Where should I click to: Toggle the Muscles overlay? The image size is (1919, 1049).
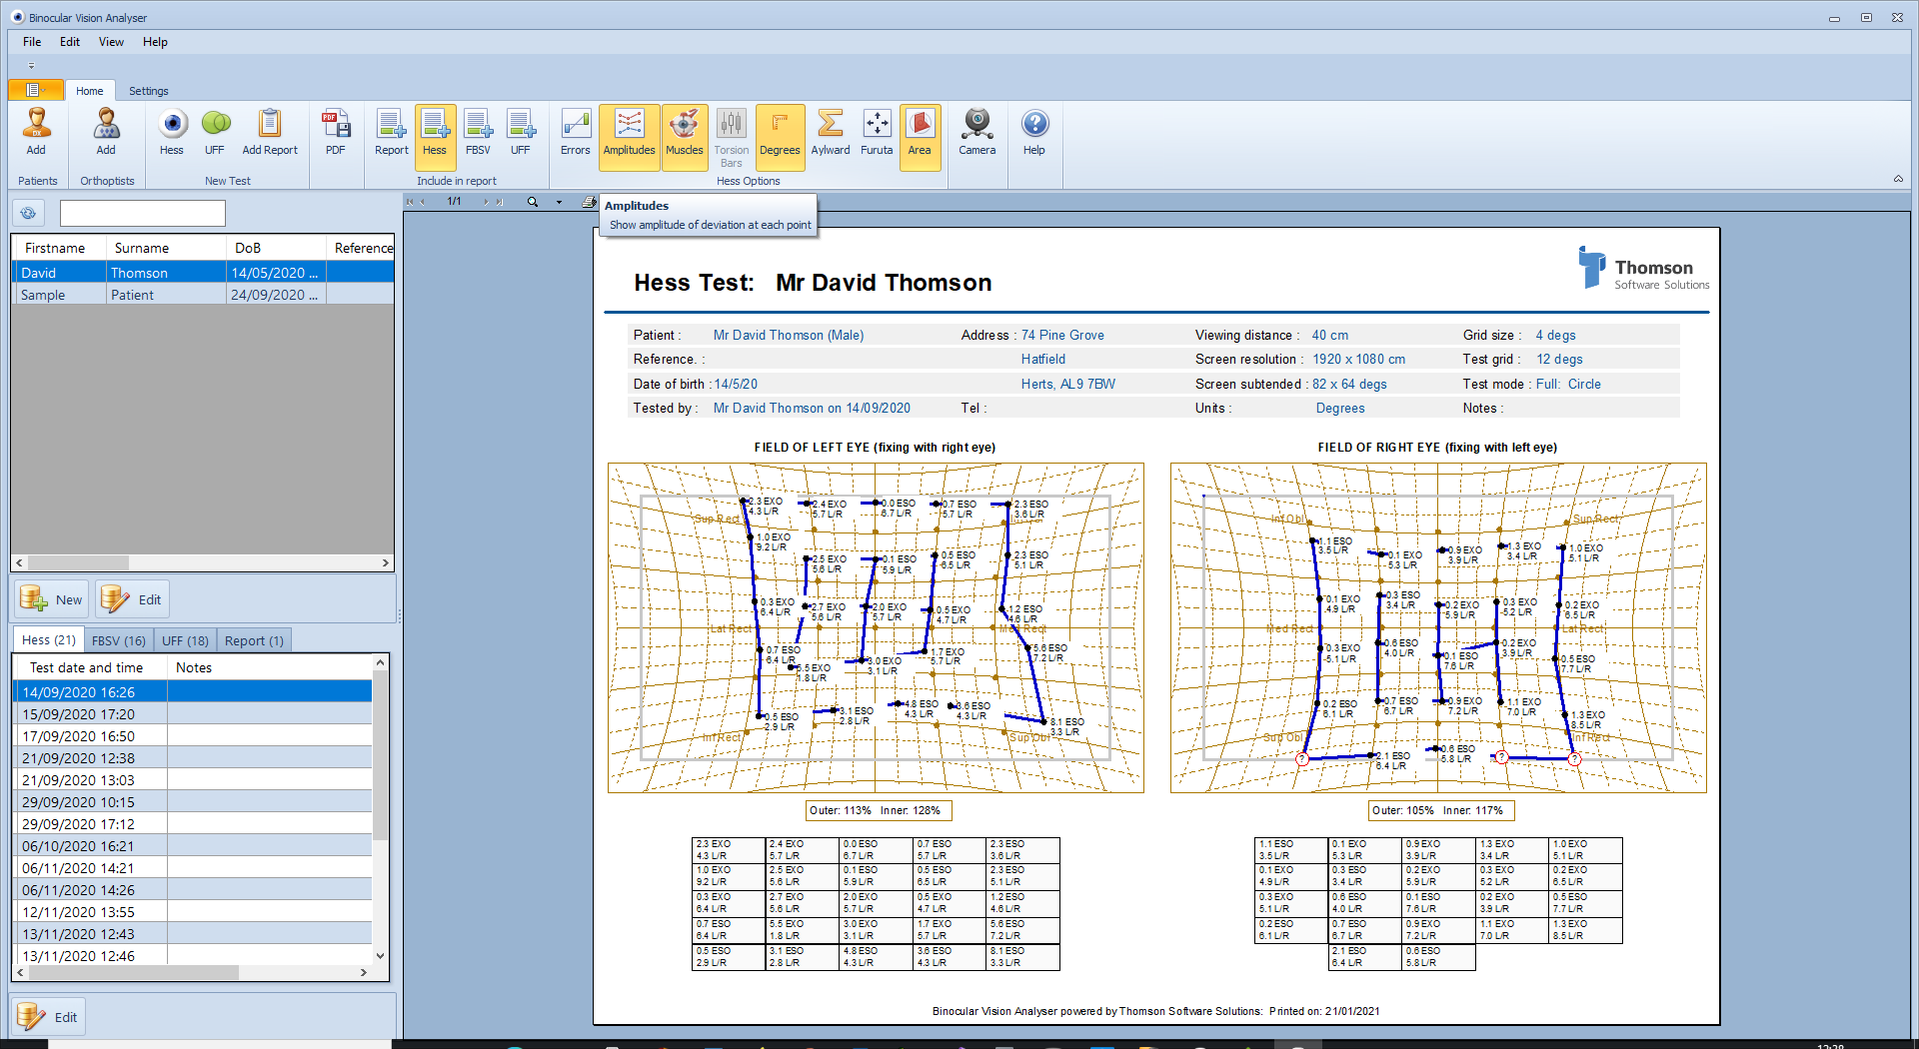tap(685, 132)
